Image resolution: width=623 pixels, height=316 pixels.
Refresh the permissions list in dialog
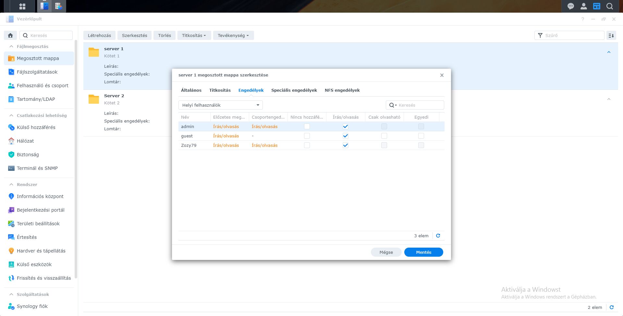point(438,236)
